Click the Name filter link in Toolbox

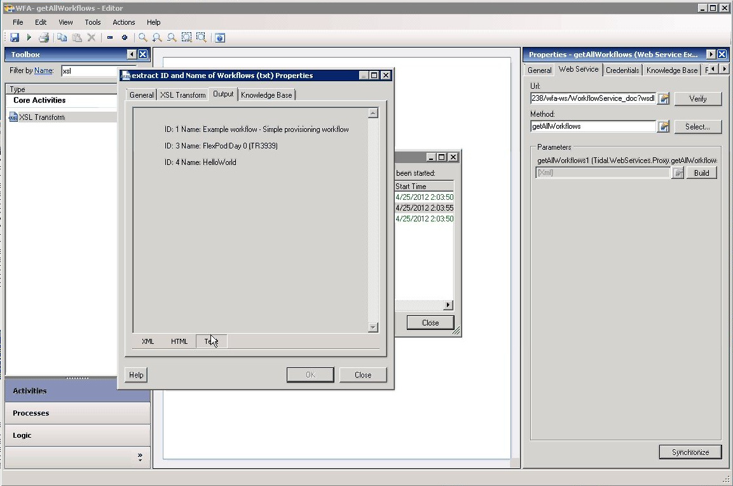pyautogui.click(x=43, y=70)
